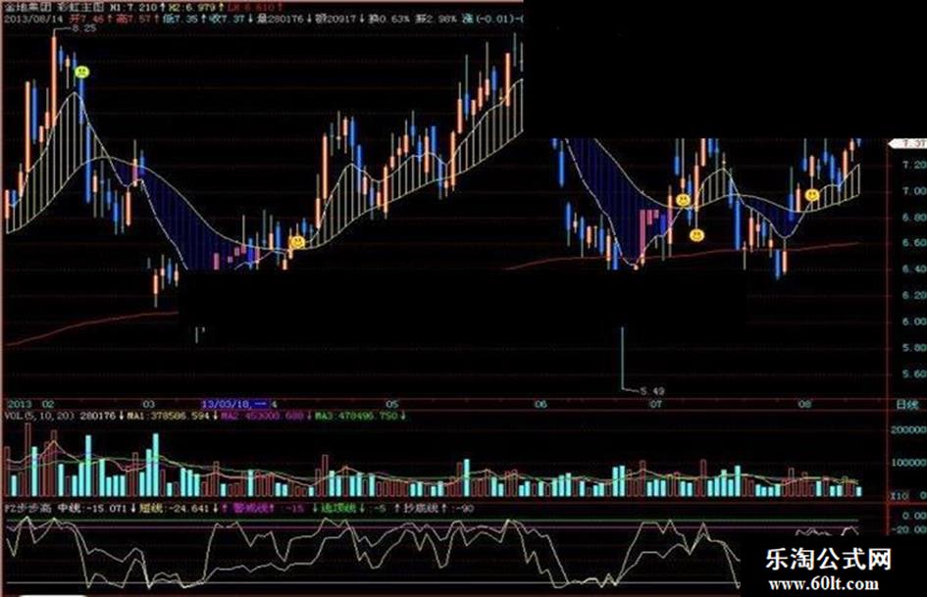Viewport: 927px width, 597px height.
Task: Click the 08 month label on time axis
Action: pyautogui.click(x=804, y=403)
